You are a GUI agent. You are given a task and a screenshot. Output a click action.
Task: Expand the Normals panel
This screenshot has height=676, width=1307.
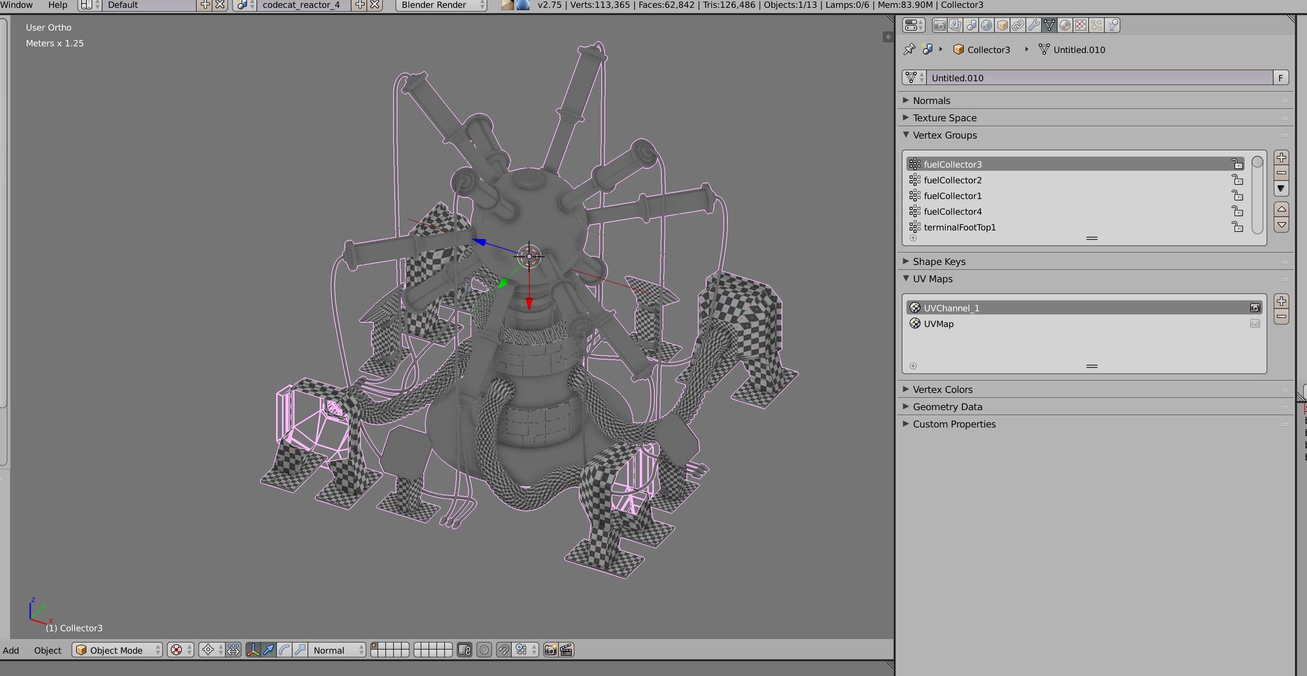(x=906, y=100)
